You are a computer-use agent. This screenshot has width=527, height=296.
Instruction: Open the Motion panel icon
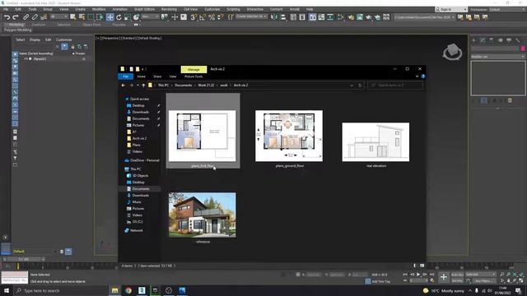500,40
